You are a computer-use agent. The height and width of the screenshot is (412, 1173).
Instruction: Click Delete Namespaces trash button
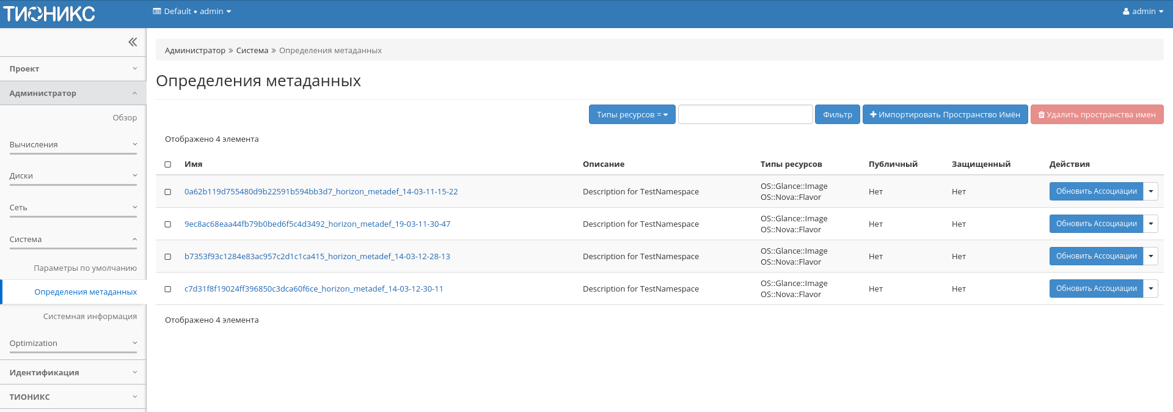[x=1097, y=114]
